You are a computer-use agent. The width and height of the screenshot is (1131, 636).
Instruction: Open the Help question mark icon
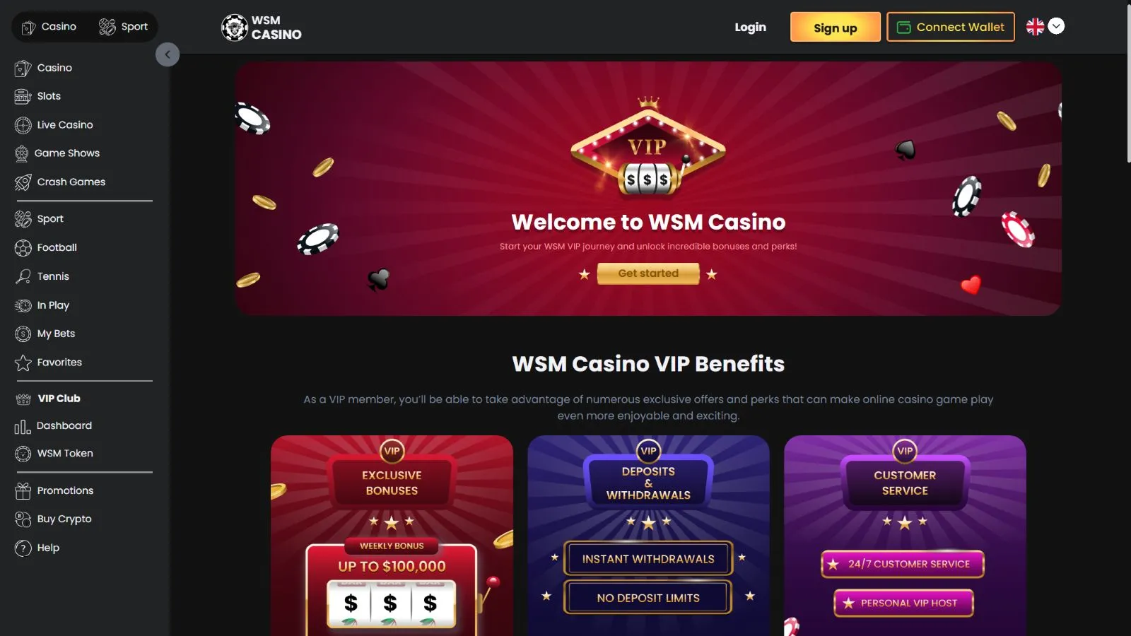point(23,548)
